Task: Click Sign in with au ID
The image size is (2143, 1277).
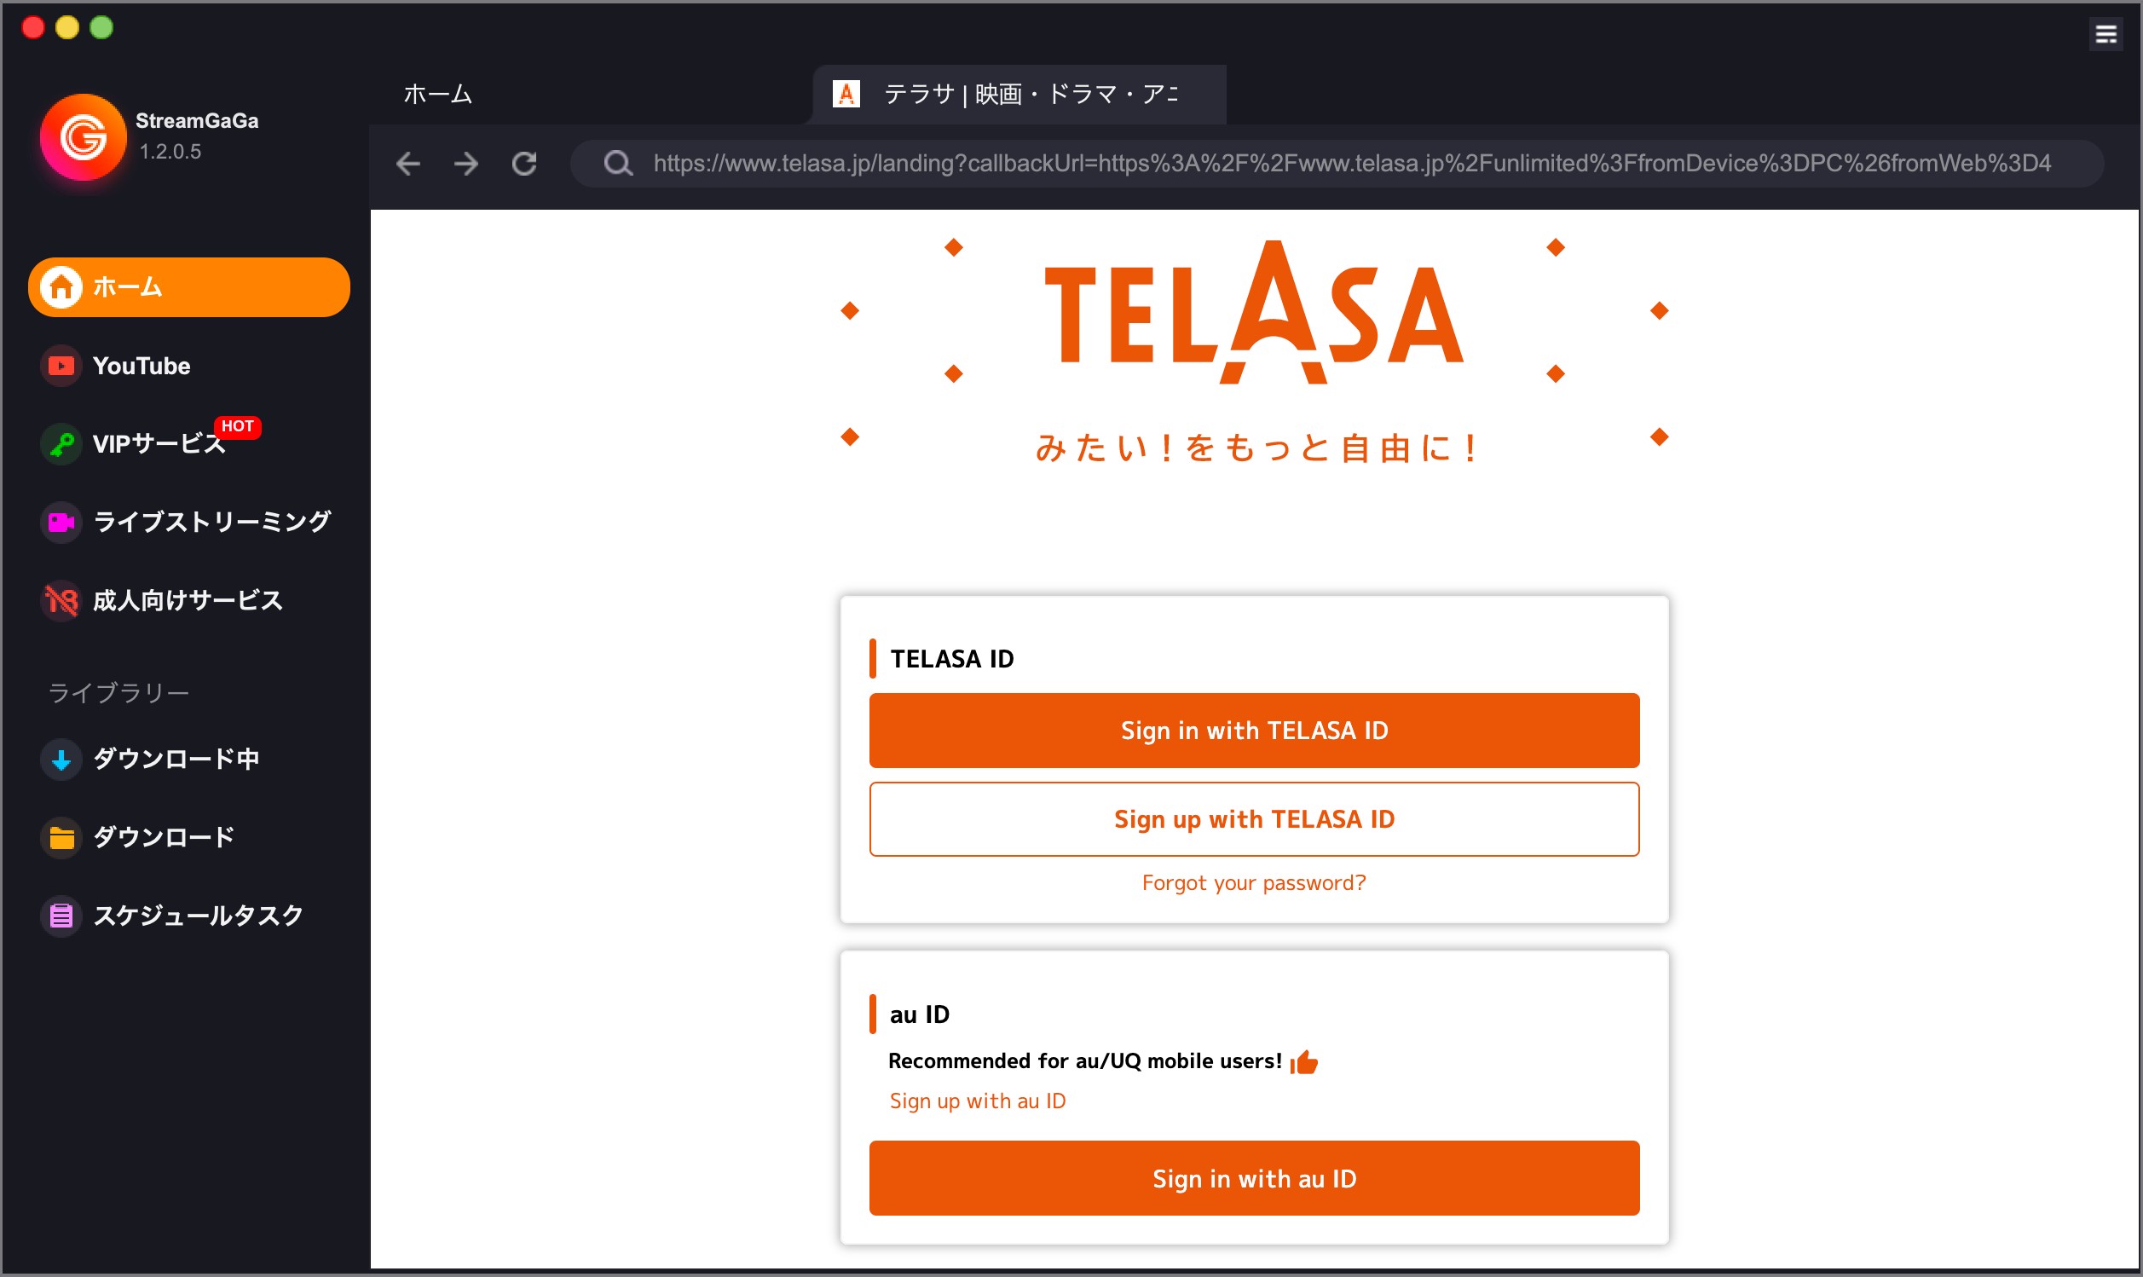Action: (1253, 1178)
